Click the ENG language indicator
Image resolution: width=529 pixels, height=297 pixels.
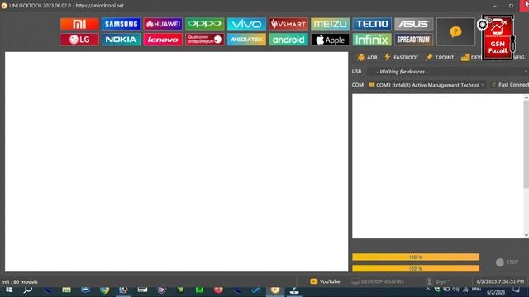476,290
